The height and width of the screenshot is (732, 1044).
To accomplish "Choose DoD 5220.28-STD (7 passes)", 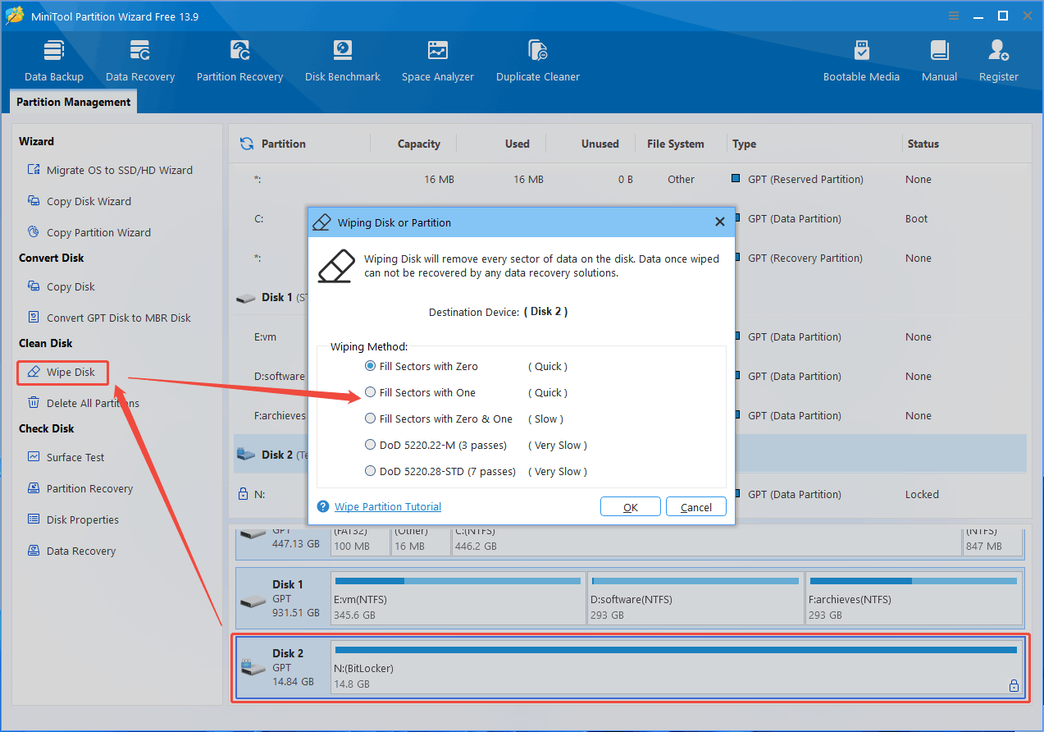I will click(440, 471).
